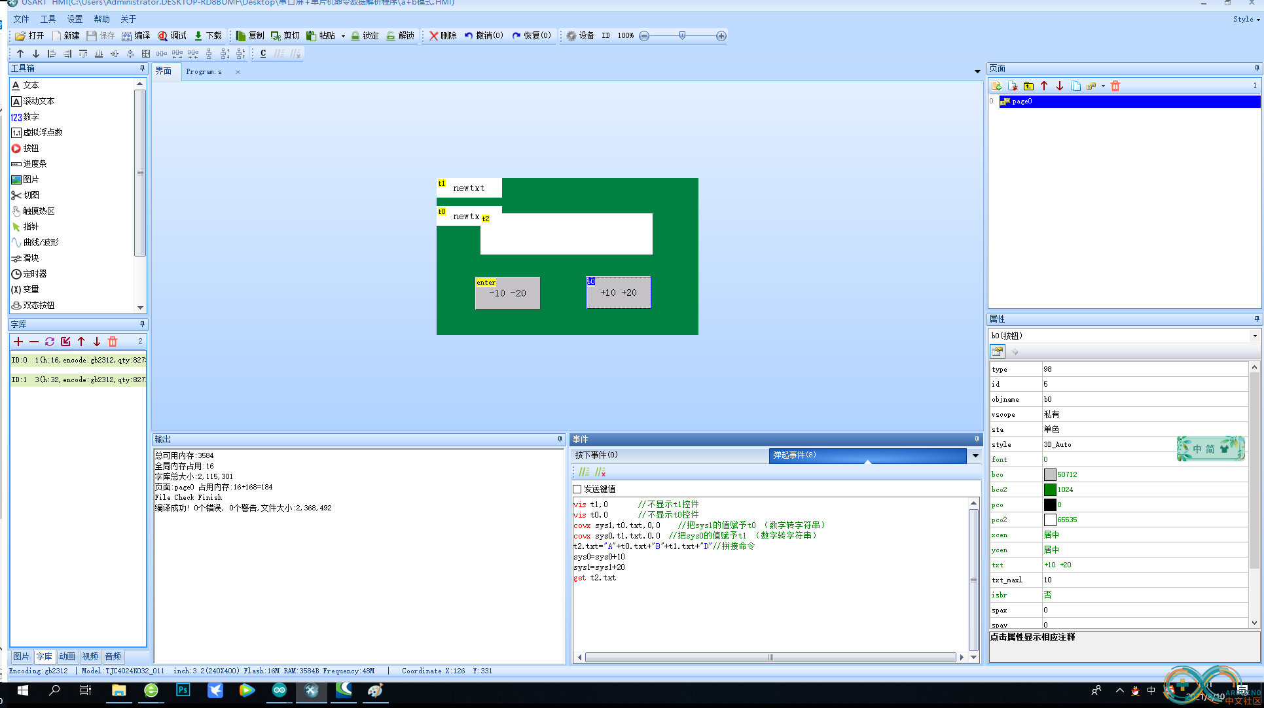Viewport: 1264px width, 708px height.
Task: Click the bco color swatch 50712
Action: [x=1049, y=474]
